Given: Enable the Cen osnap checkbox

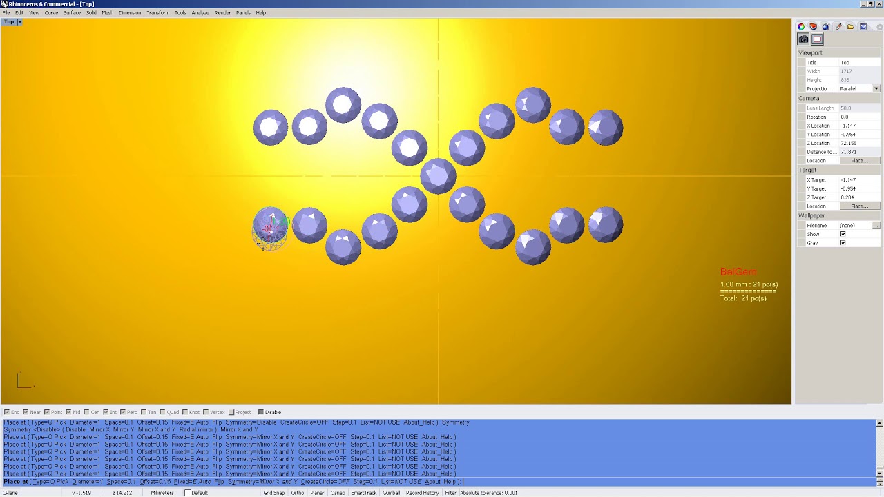Looking at the screenshot, I should pos(86,412).
